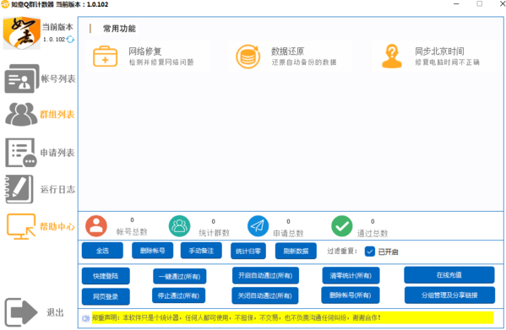Viewport: 506px width, 330px height.
Task: Click 修复电脑时间不正确 description text
Action: (447, 62)
